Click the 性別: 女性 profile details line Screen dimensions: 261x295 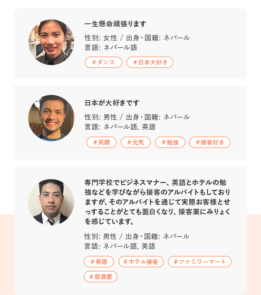[137, 38]
